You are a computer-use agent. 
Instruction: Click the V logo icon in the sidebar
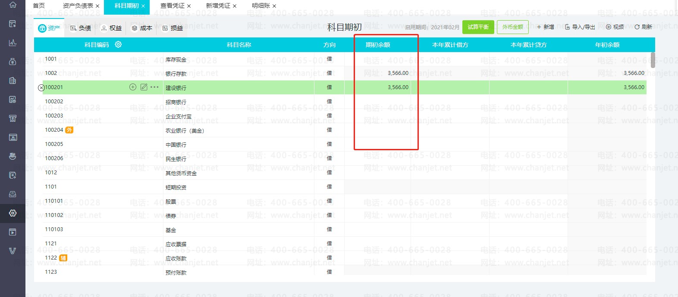13,251
